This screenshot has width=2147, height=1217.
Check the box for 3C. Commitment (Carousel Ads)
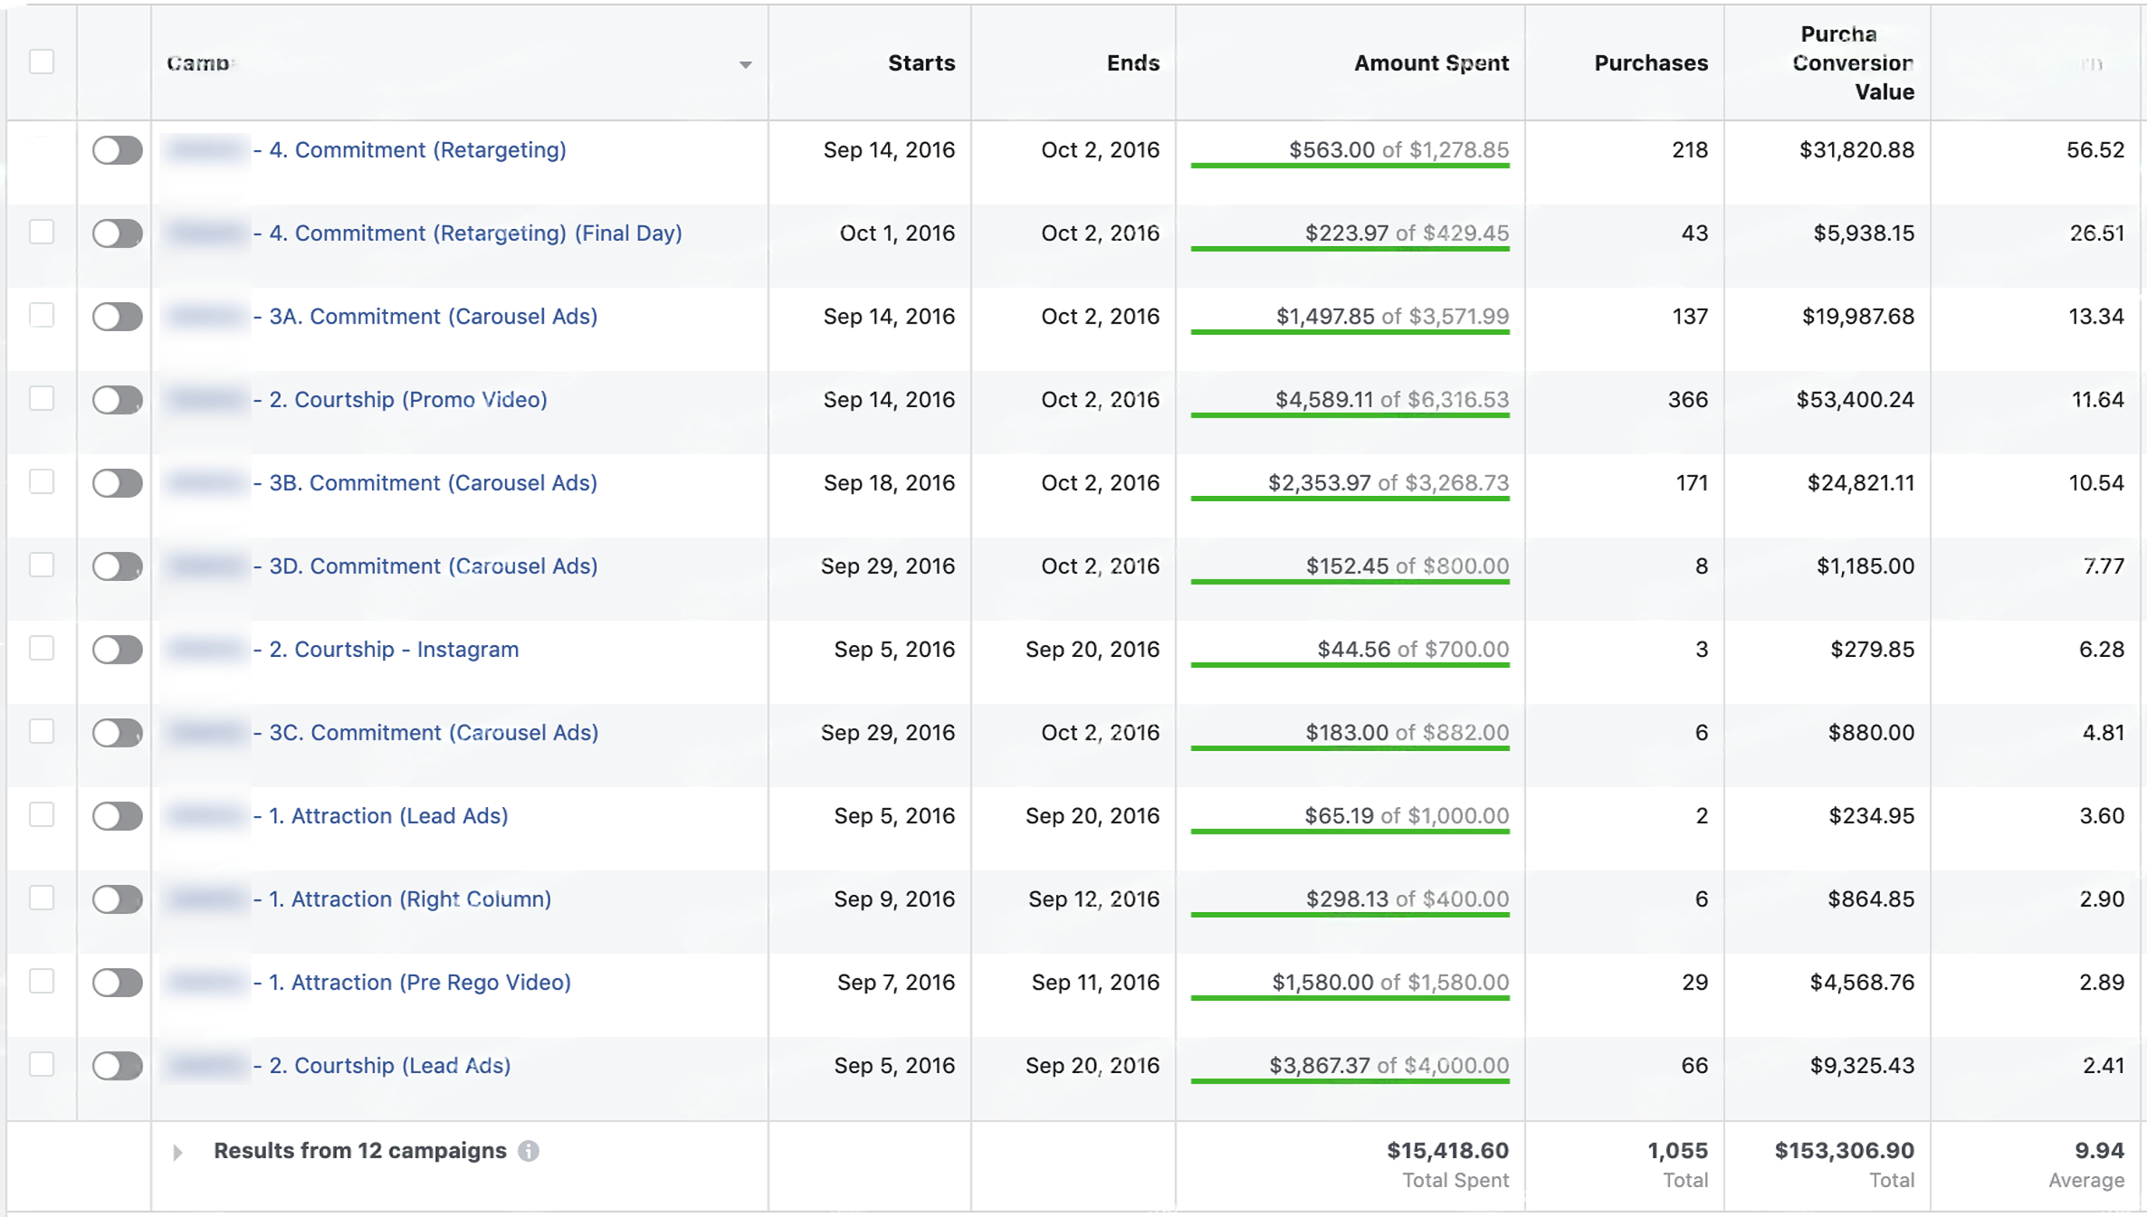click(x=42, y=732)
